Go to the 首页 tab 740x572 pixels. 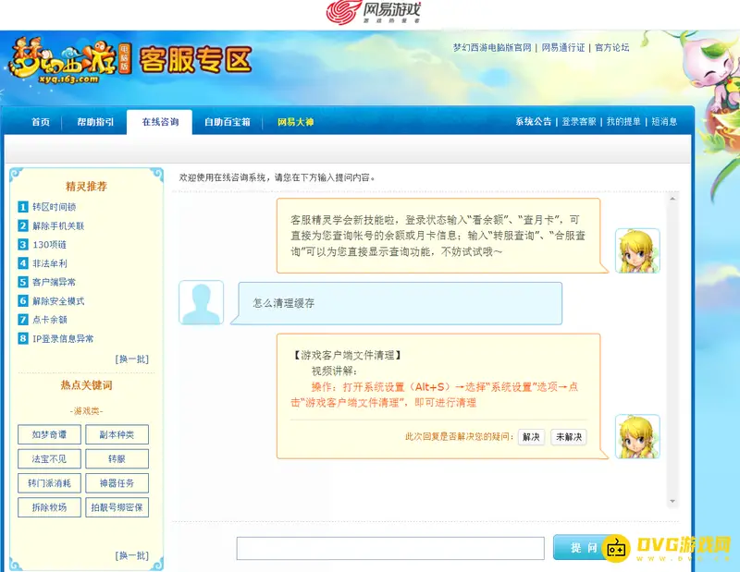pyautogui.click(x=41, y=122)
